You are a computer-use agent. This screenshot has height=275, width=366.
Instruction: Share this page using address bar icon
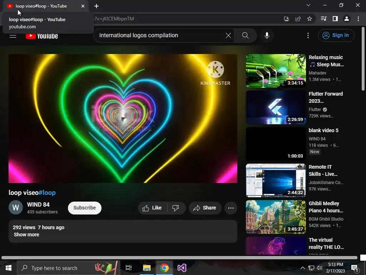coord(298,19)
